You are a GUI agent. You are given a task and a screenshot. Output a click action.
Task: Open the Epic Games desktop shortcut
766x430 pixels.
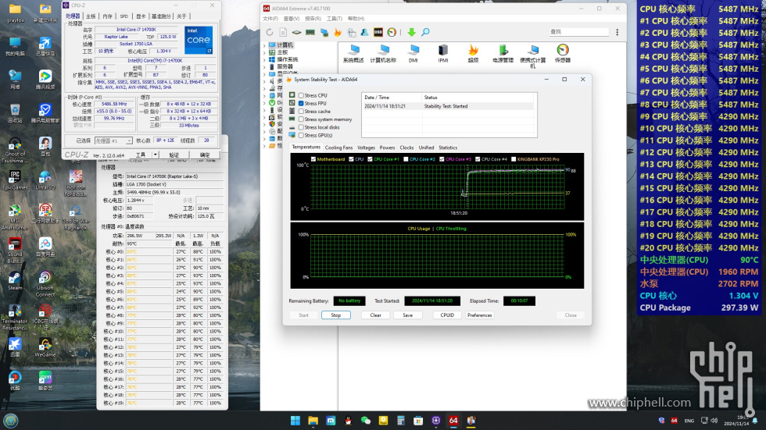[x=15, y=180]
